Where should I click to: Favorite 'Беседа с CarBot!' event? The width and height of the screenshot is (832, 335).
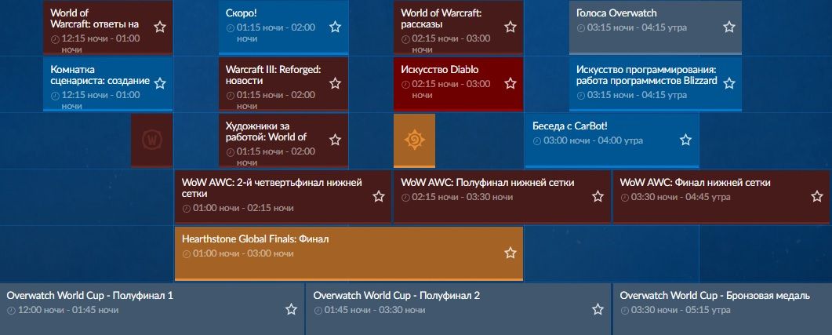(685, 140)
